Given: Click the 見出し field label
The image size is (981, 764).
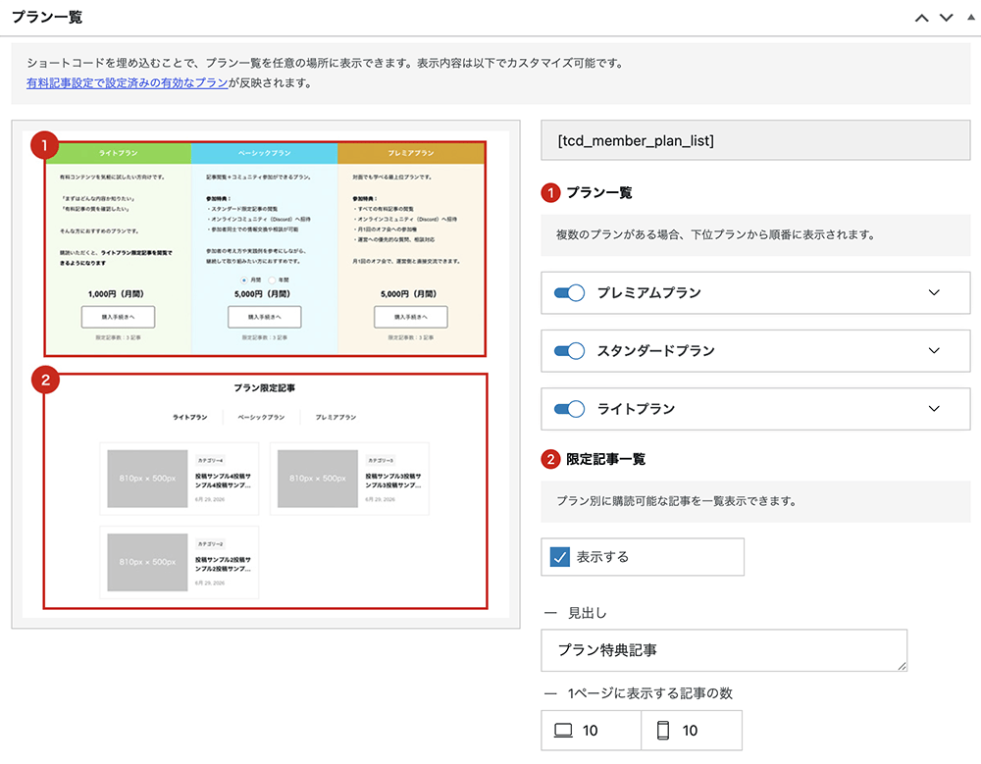Looking at the screenshot, I should coord(587,613).
